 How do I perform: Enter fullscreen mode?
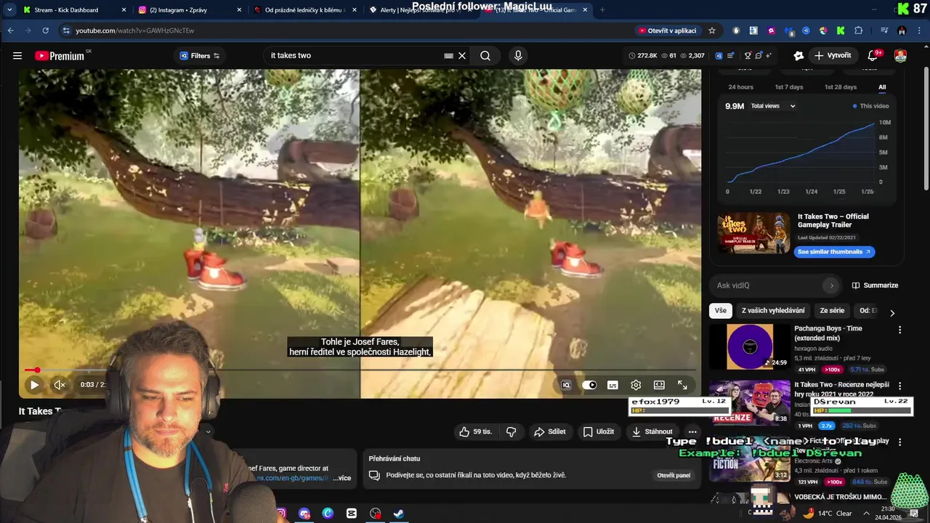[x=682, y=385]
